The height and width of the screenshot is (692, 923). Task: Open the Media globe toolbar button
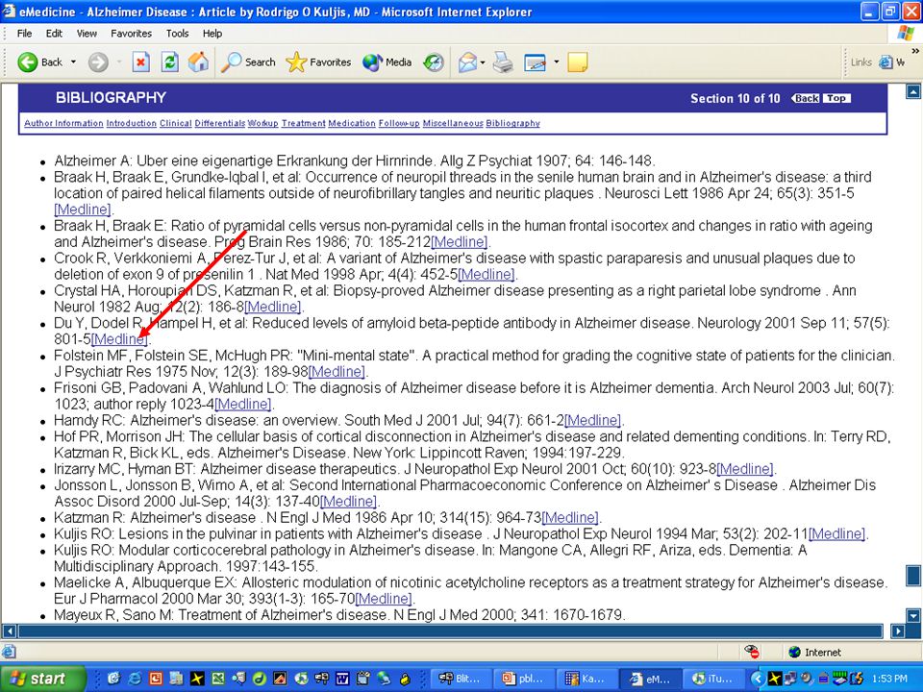(x=387, y=62)
